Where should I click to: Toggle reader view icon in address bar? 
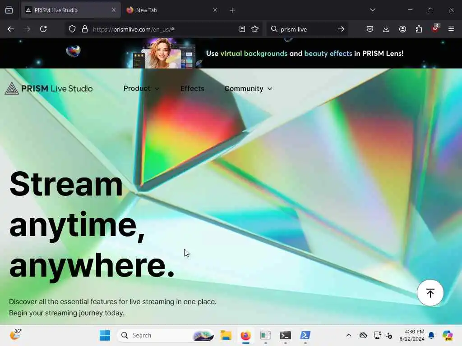(242, 29)
